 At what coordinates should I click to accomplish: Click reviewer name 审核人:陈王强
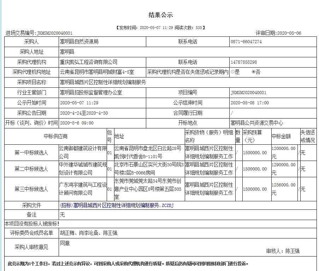pos(283,251)
